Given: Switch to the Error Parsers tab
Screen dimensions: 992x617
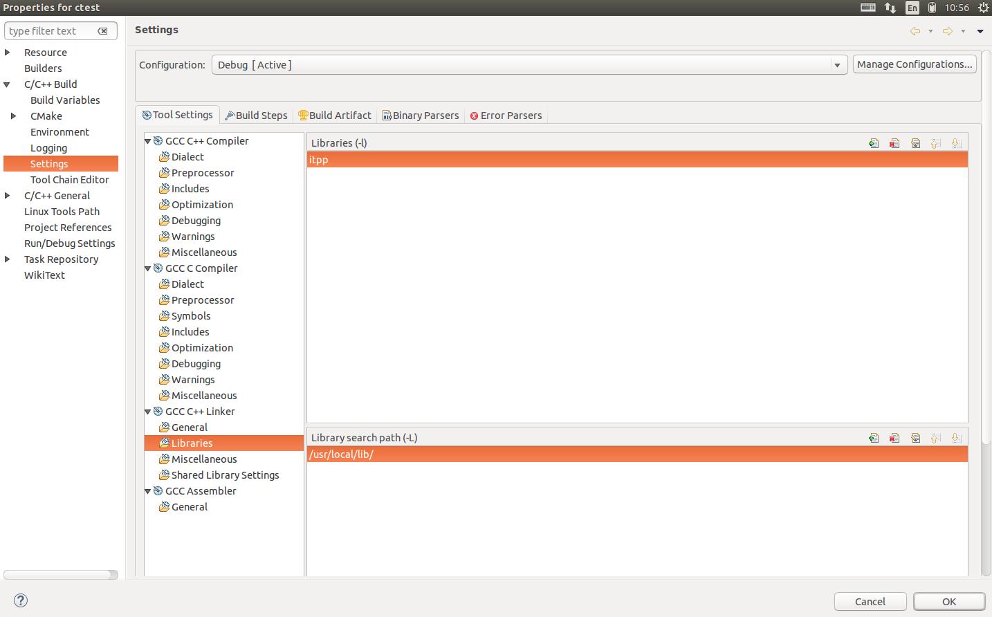Looking at the screenshot, I should [x=506, y=116].
